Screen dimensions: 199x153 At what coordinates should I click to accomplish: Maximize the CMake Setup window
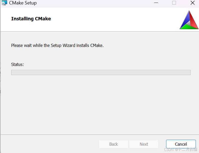click(174, 3)
